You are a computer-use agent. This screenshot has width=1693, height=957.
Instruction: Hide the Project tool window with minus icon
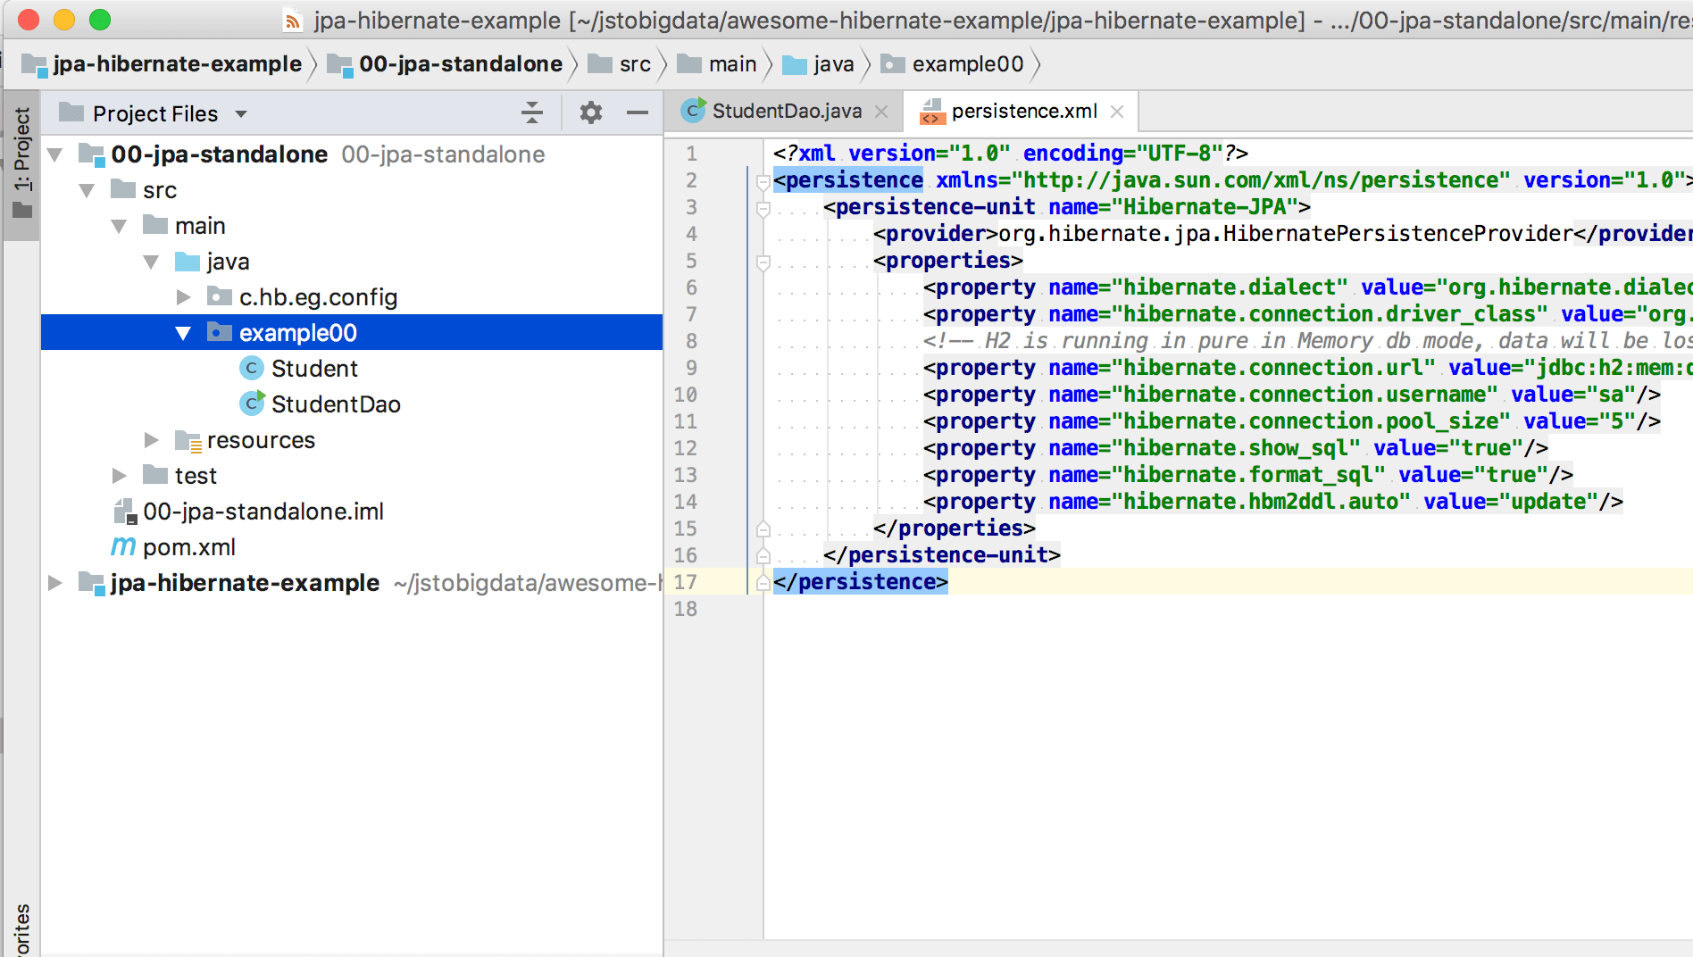638,113
